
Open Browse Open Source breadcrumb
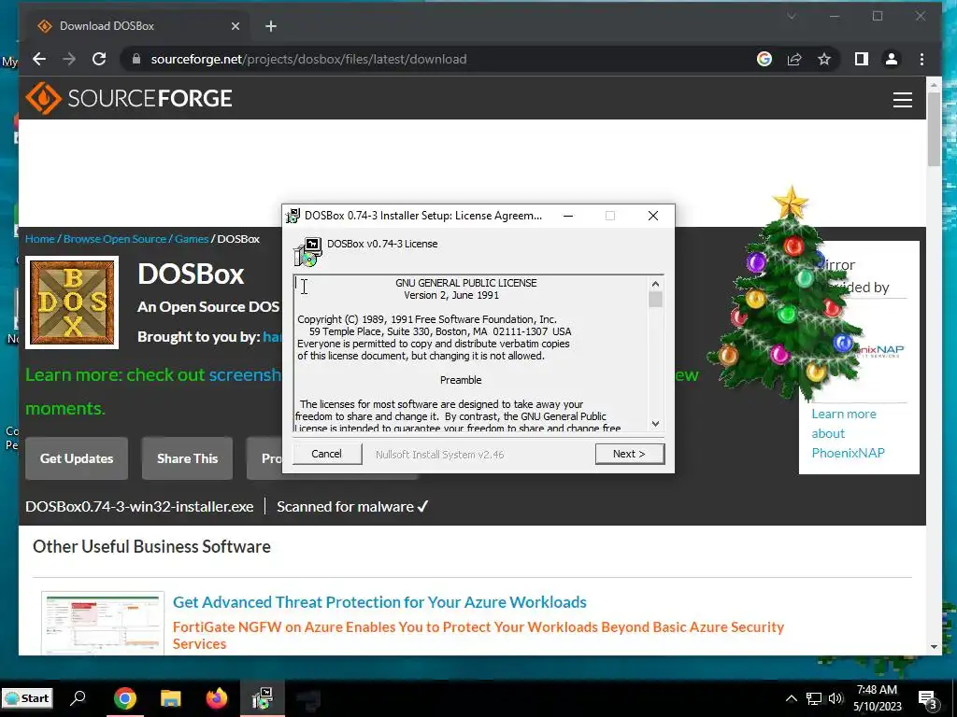point(115,239)
